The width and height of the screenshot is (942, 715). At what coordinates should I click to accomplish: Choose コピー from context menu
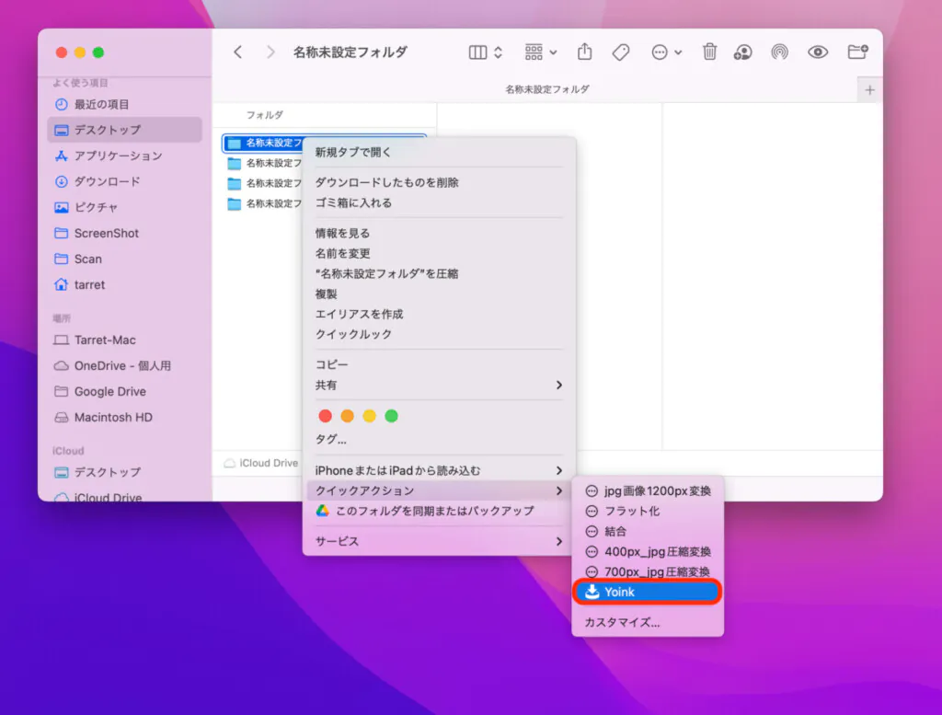pyautogui.click(x=439, y=364)
